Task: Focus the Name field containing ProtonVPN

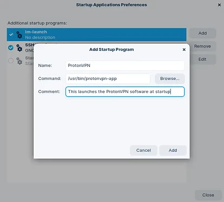Action: click(x=125, y=65)
